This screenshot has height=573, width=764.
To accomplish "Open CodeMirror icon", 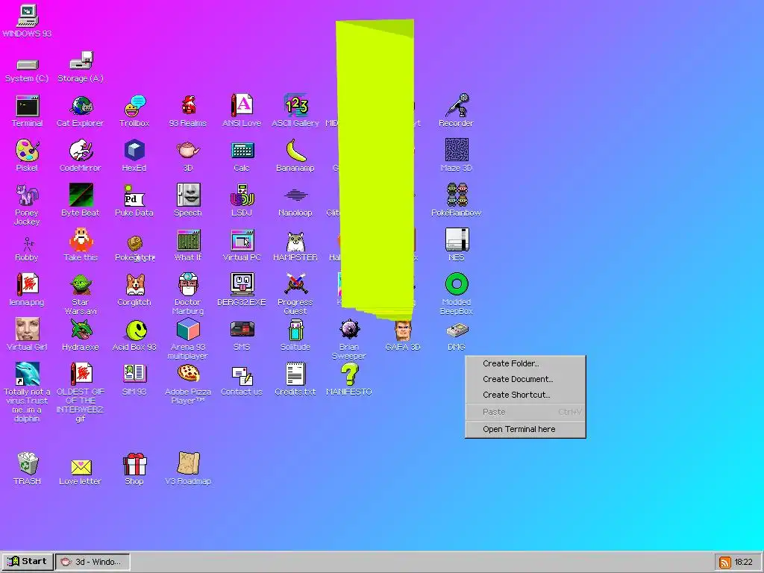I will point(81,151).
